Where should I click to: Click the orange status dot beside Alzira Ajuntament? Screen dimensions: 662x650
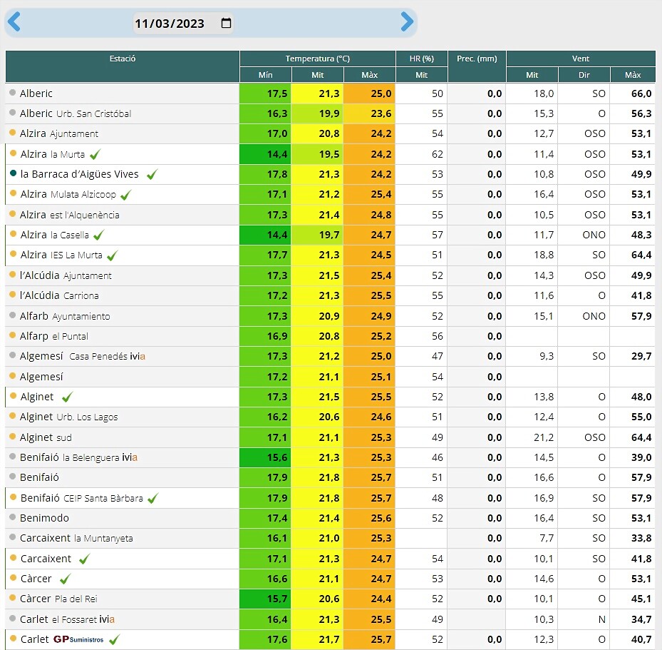(13, 133)
